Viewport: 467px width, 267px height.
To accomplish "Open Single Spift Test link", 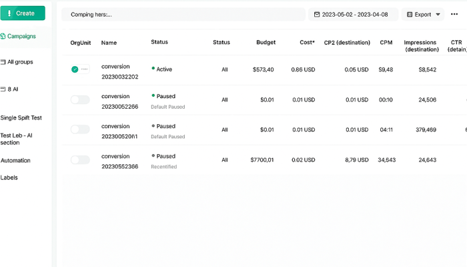I will click(x=21, y=118).
